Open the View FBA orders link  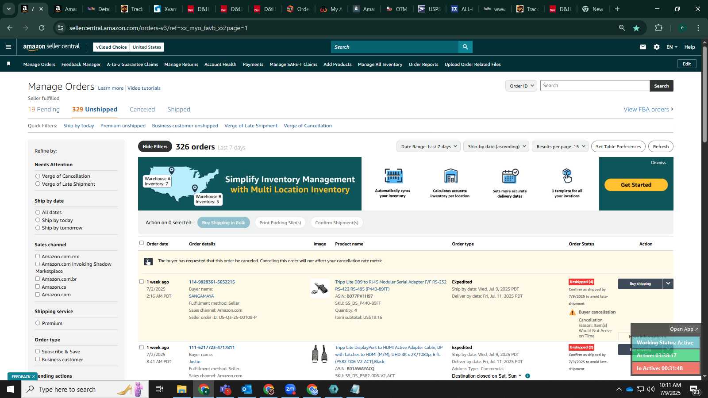point(648,109)
